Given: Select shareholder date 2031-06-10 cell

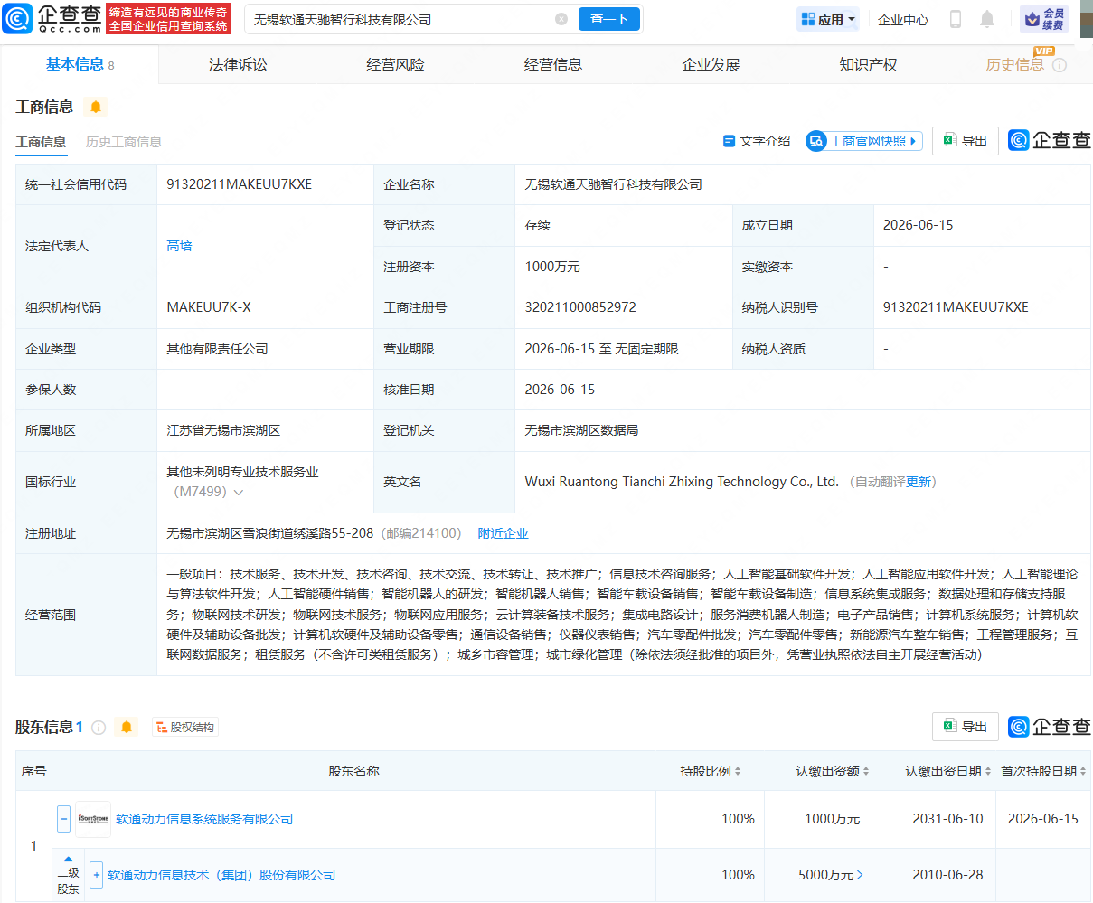Looking at the screenshot, I should [947, 819].
